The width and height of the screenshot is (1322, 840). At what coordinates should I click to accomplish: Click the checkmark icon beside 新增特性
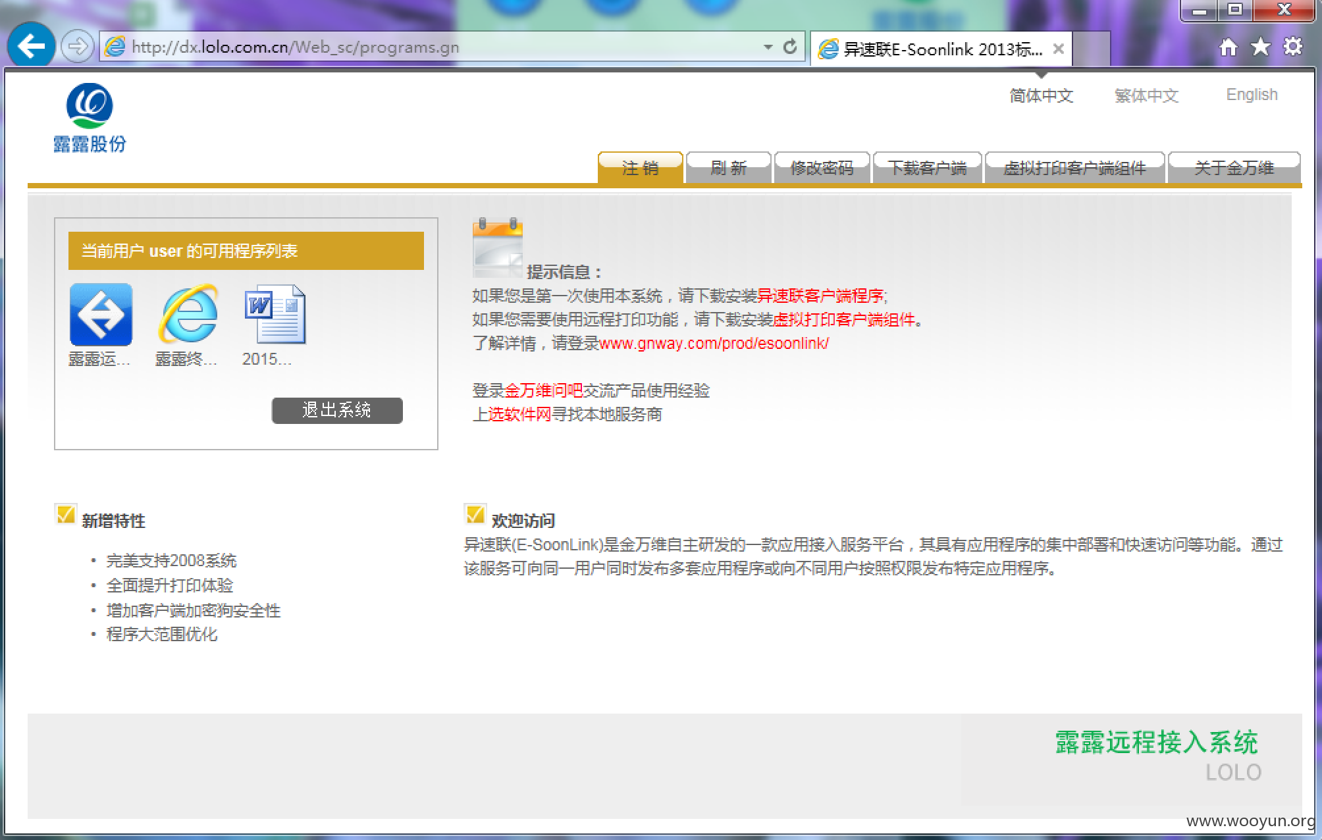pos(65,514)
